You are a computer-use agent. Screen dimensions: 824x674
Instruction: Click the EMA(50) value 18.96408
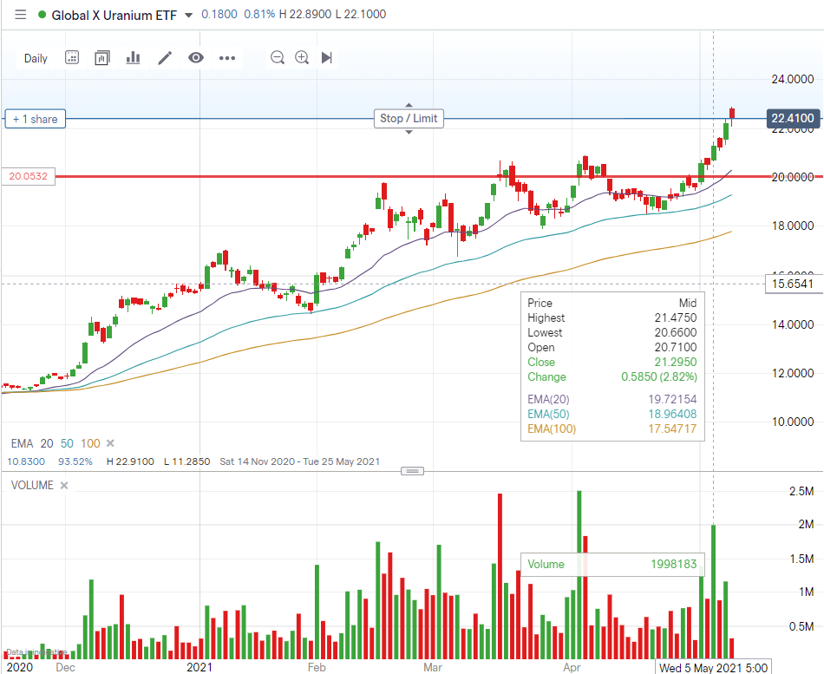(672, 414)
